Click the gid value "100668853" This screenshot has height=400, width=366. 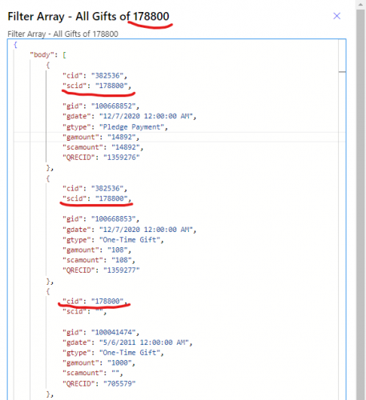pos(114,218)
